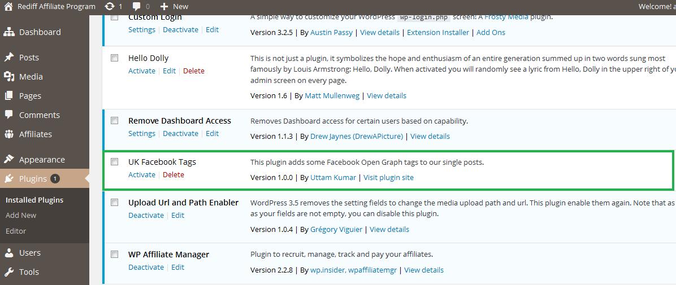Deactivate Remove Dashboard Access plugin
The image size is (676, 285).
tap(180, 133)
